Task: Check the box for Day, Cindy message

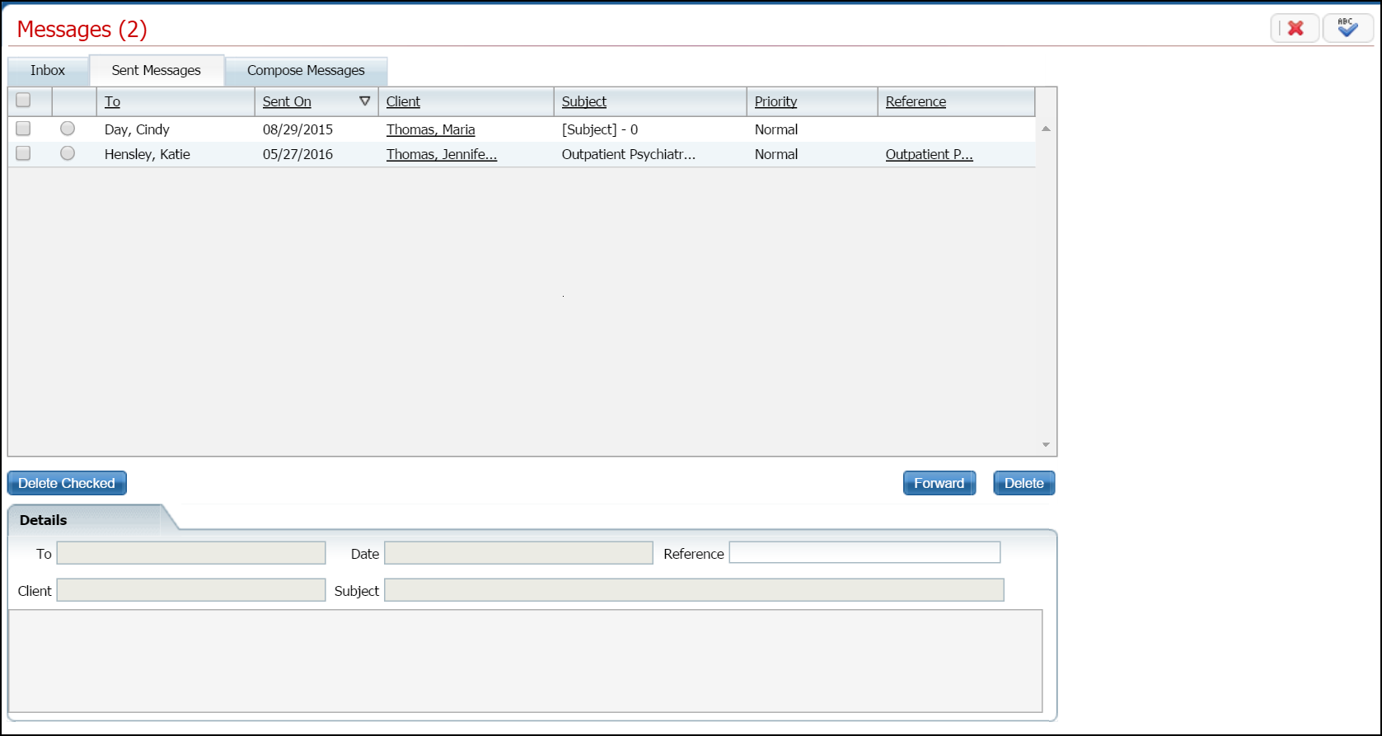Action: click(23, 129)
